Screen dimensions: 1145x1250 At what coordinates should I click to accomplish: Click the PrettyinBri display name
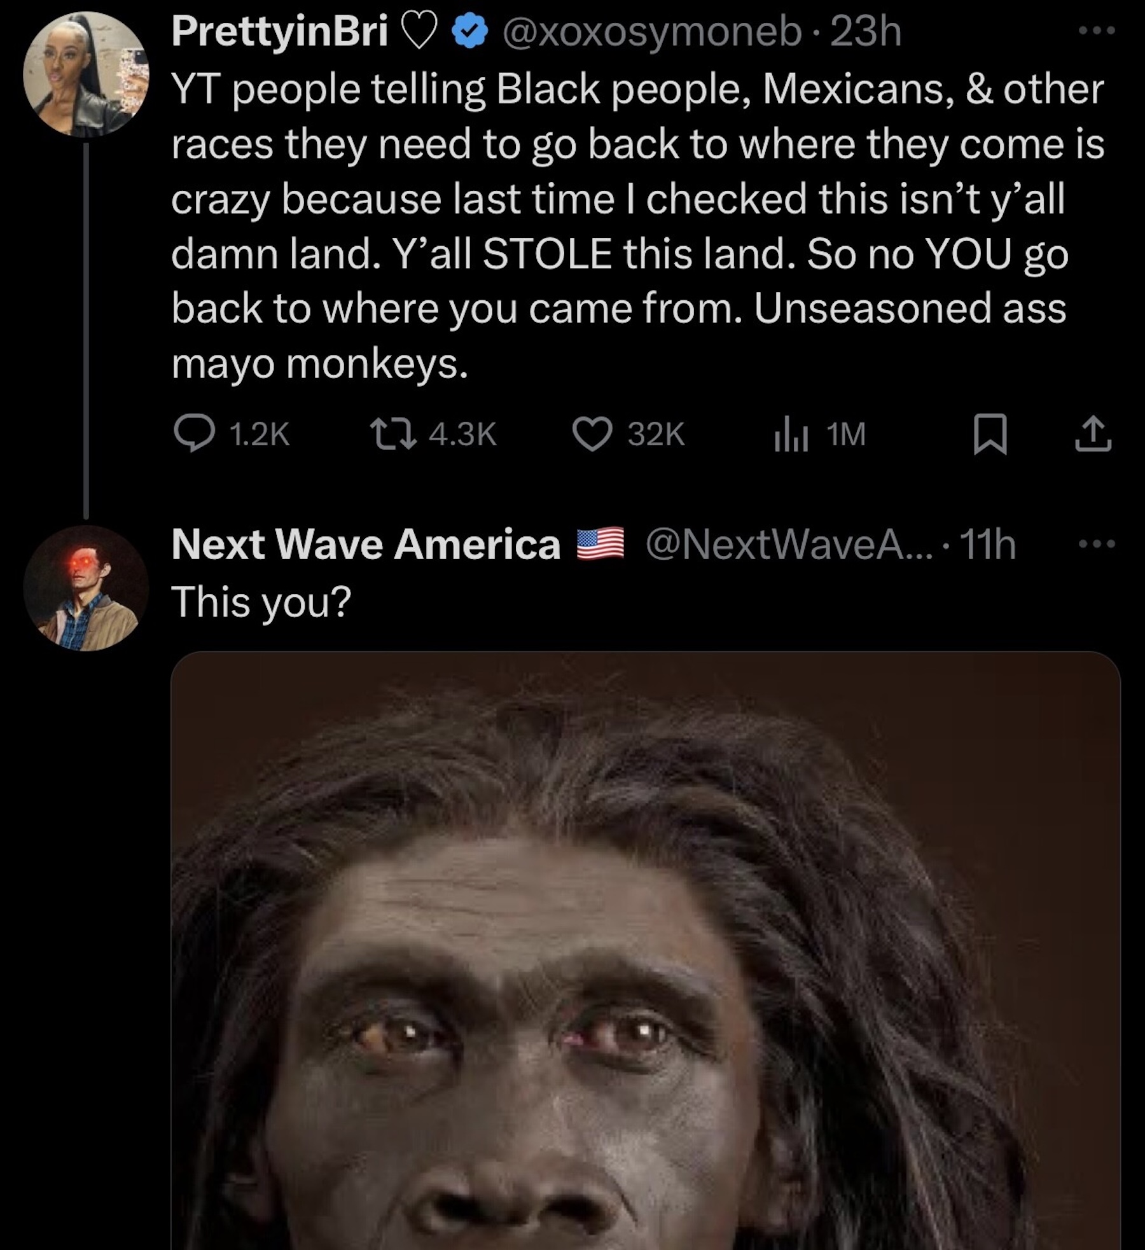(279, 31)
